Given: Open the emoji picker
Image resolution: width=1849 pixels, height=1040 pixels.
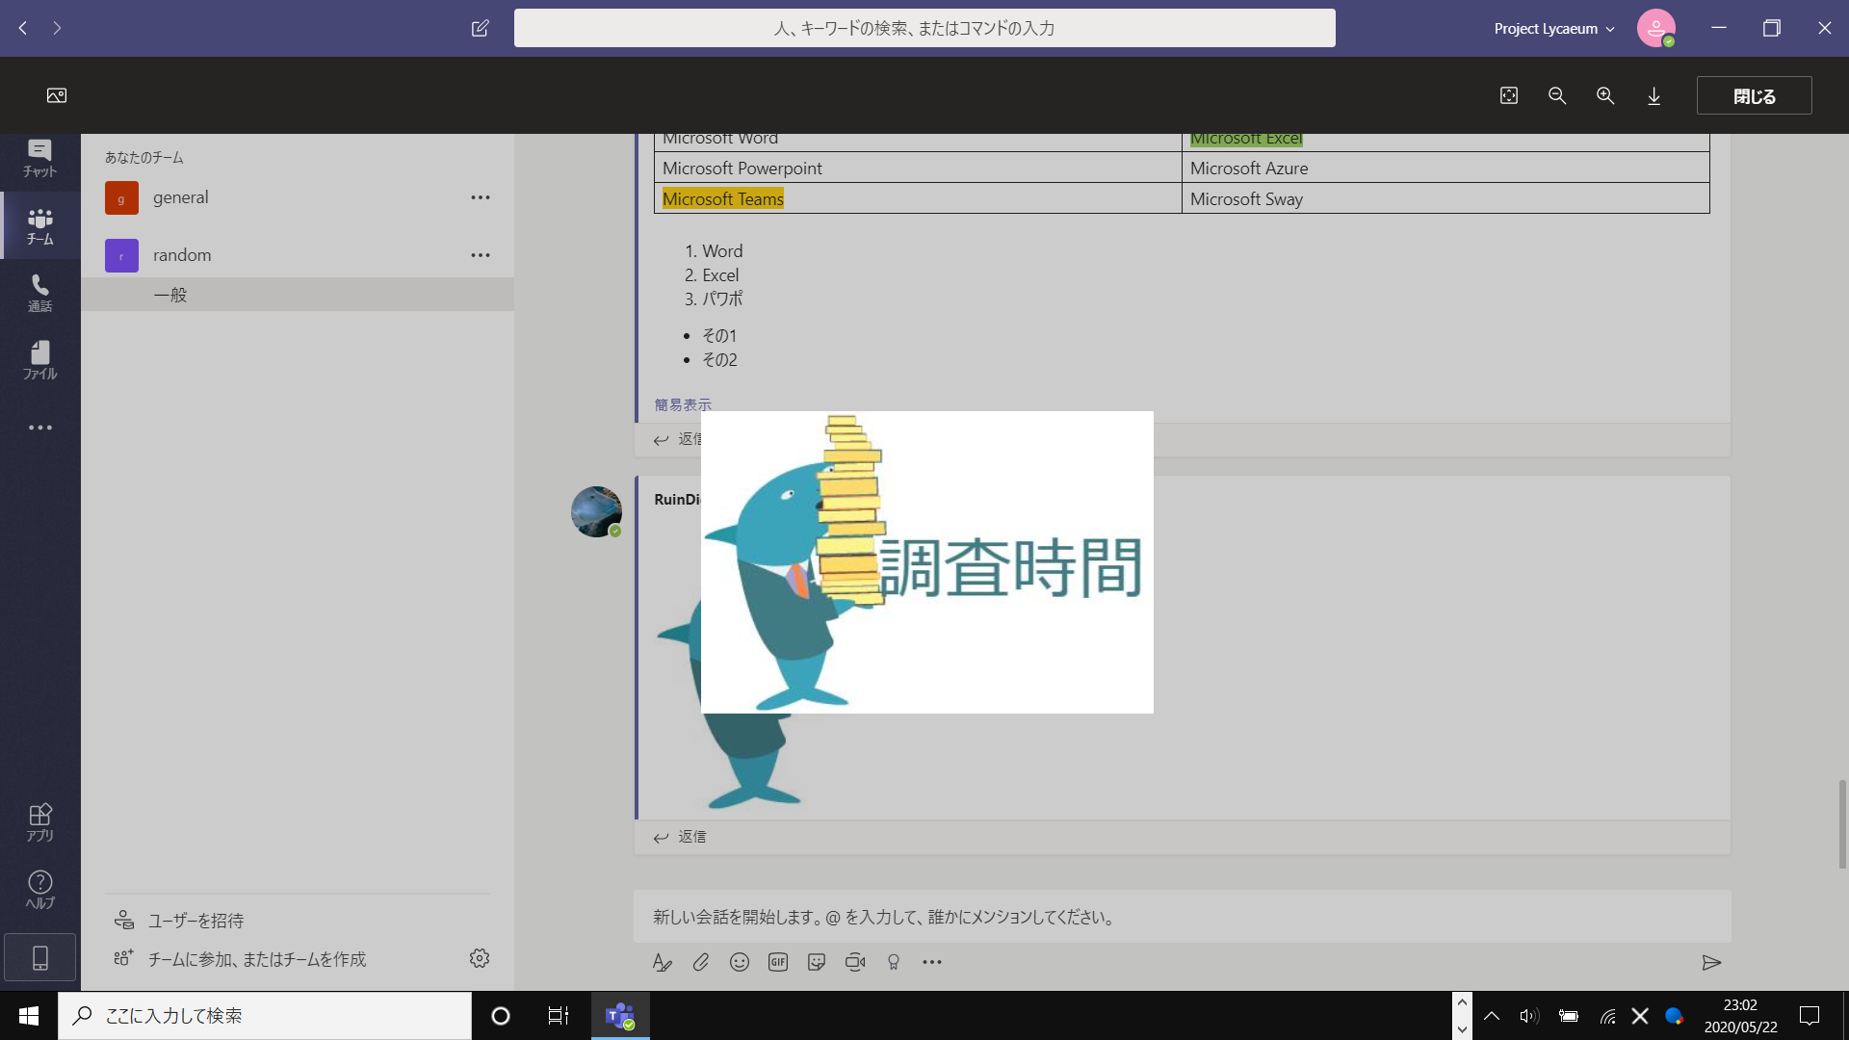Looking at the screenshot, I should coord(740,962).
